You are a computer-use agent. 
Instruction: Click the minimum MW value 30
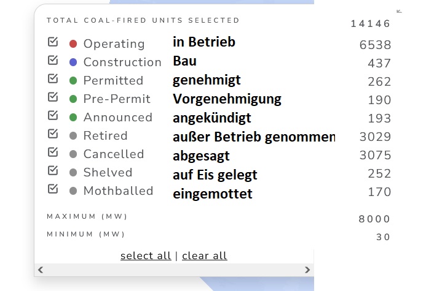point(383,237)
